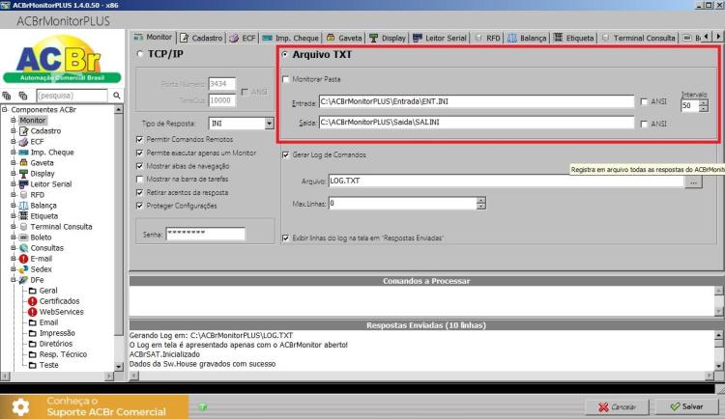Click WebServices red warning icon
The image size is (725, 419).
coord(32,312)
